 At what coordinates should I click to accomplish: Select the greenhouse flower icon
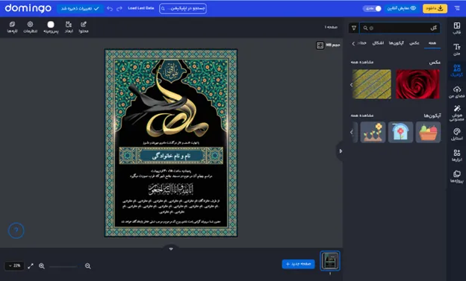pyautogui.click(x=400, y=132)
